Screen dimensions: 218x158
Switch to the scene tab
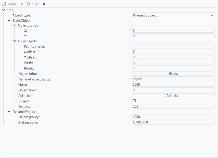click(x=12, y=4)
